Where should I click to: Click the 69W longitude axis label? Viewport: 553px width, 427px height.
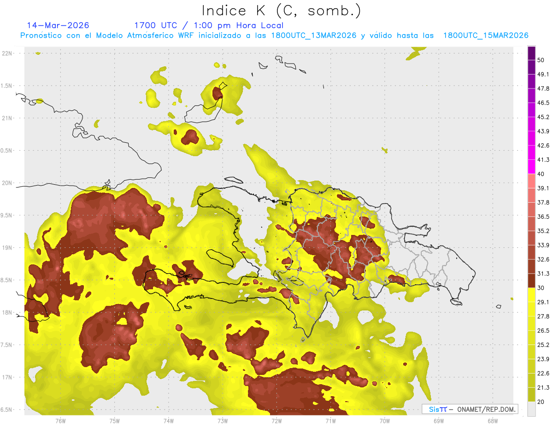click(438, 421)
